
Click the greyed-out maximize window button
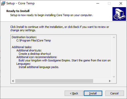point(109,3)
